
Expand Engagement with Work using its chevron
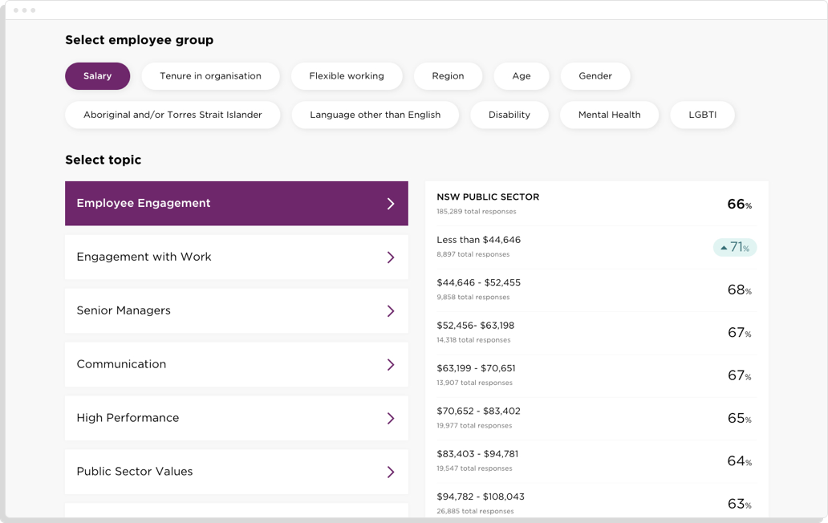[391, 257]
